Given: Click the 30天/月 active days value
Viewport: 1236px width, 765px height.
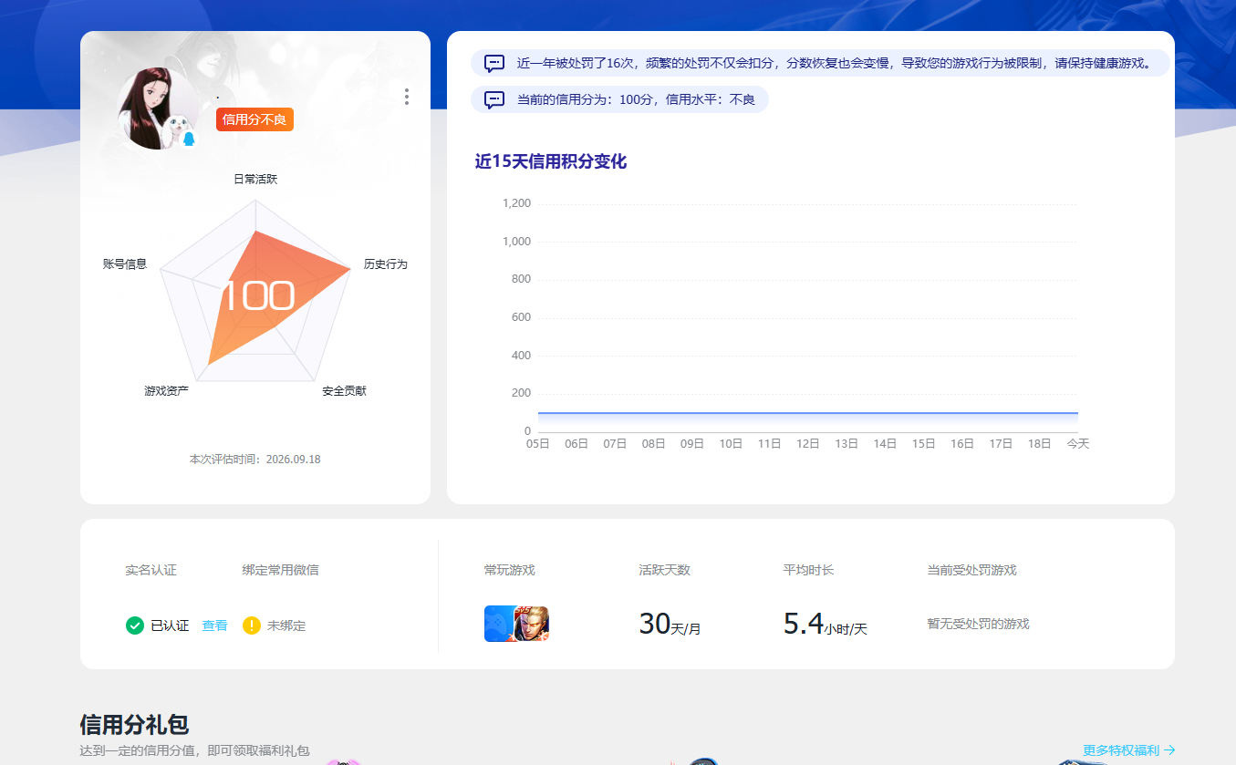Looking at the screenshot, I should (x=670, y=624).
